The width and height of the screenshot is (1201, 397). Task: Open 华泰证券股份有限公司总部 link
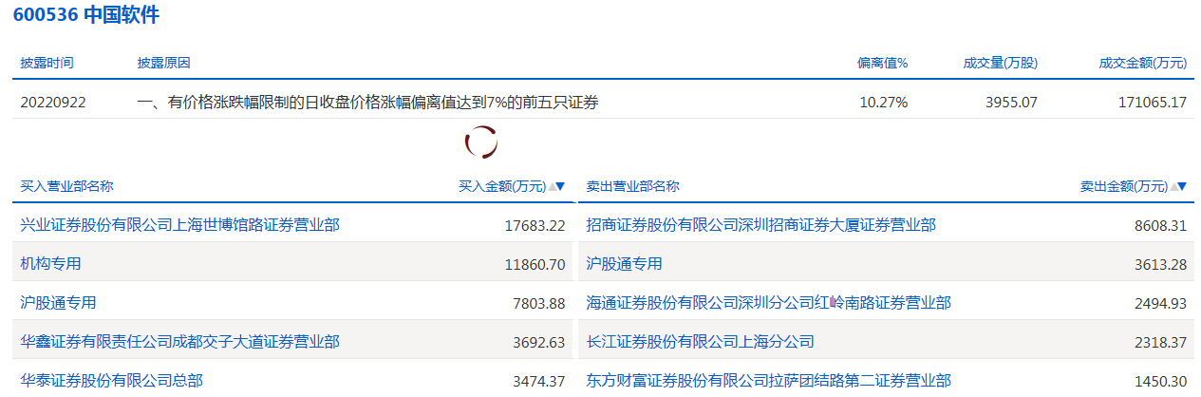tap(111, 381)
